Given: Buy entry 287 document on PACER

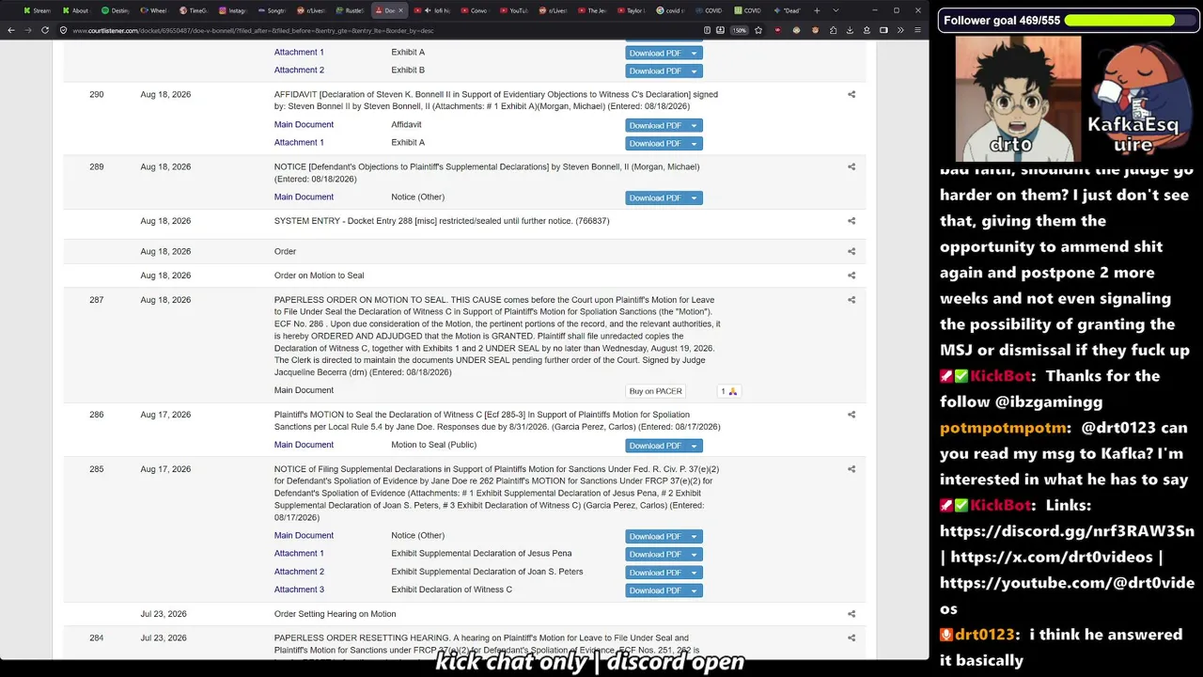Looking at the screenshot, I should pos(655,391).
